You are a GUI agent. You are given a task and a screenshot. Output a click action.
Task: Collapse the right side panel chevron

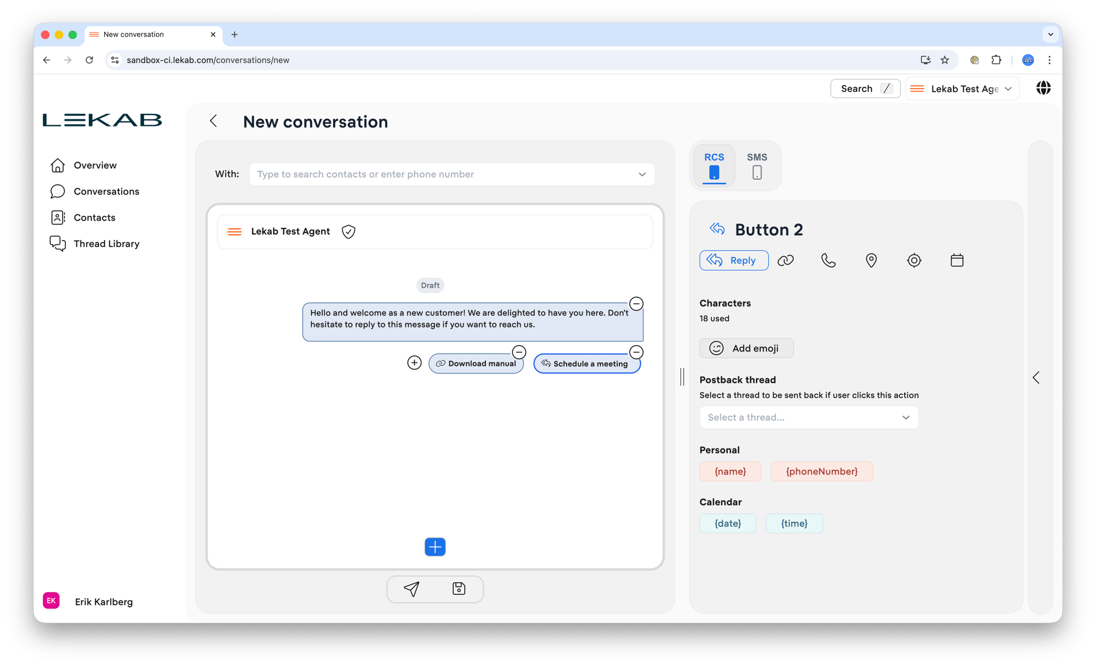(x=1036, y=377)
